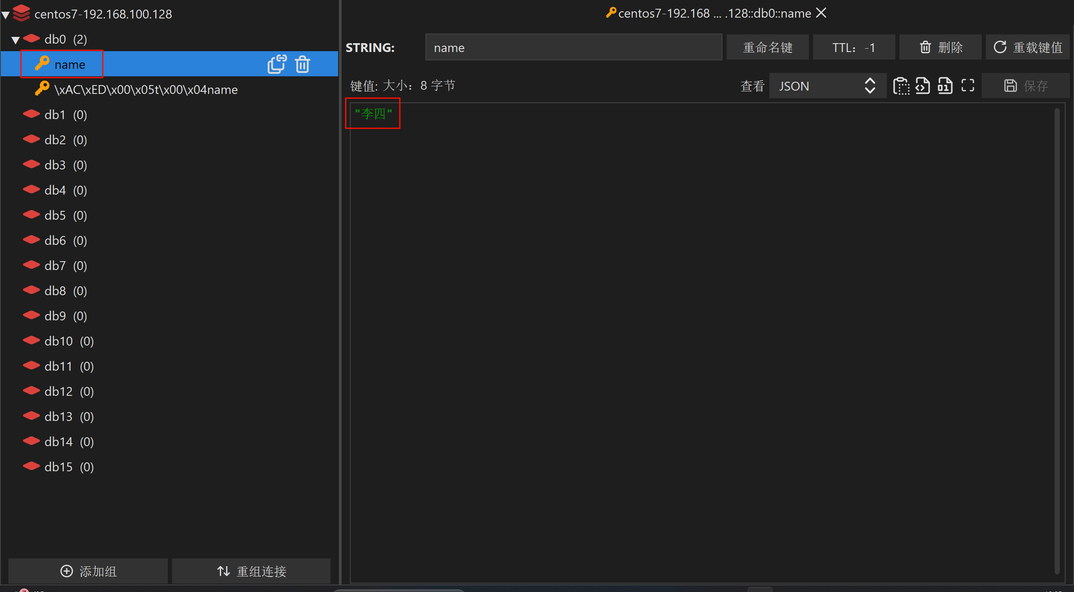The height and width of the screenshot is (592, 1074).
Task: Click the trash icon on selected name key
Action: click(x=302, y=64)
